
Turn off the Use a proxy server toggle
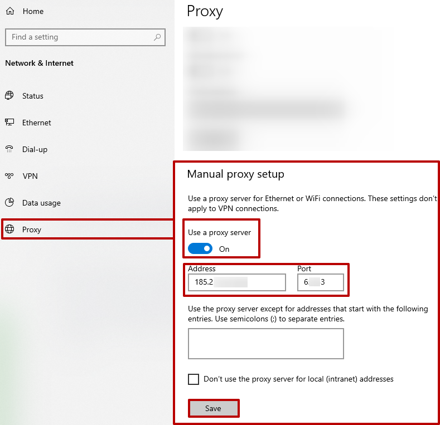[x=200, y=248]
